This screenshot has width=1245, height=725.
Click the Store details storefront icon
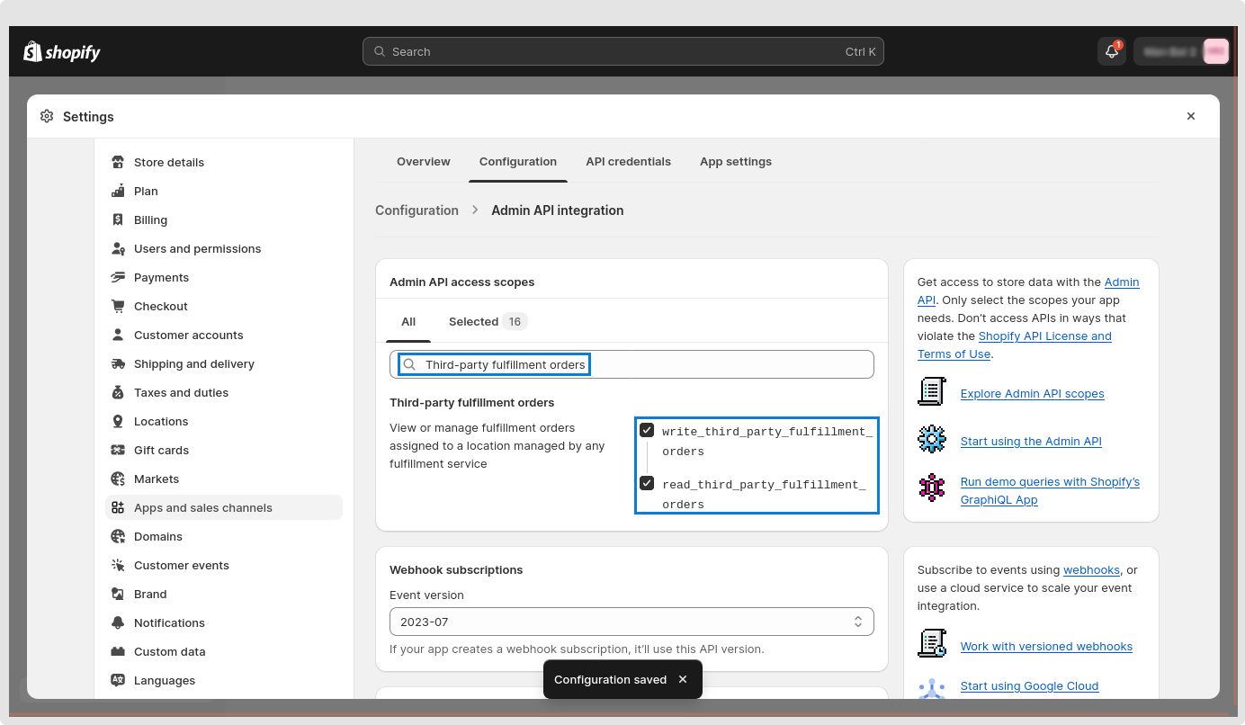(x=118, y=162)
